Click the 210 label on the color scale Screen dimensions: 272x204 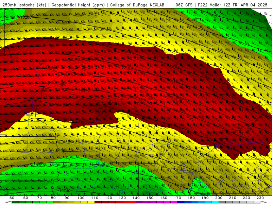pyautogui.click(x=233, y=198)
